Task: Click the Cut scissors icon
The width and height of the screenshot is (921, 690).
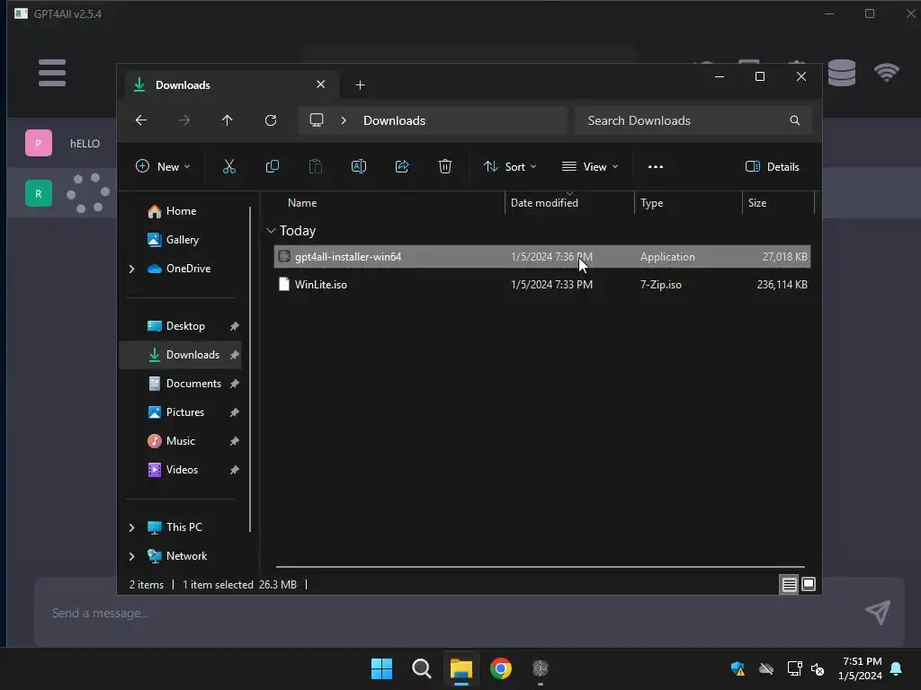Action: tap(229, 166)
